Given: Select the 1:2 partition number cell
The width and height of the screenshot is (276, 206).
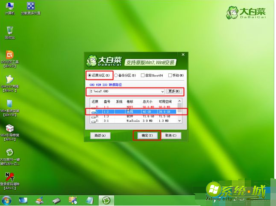Looking at the screenshot, I should (106, 112).
